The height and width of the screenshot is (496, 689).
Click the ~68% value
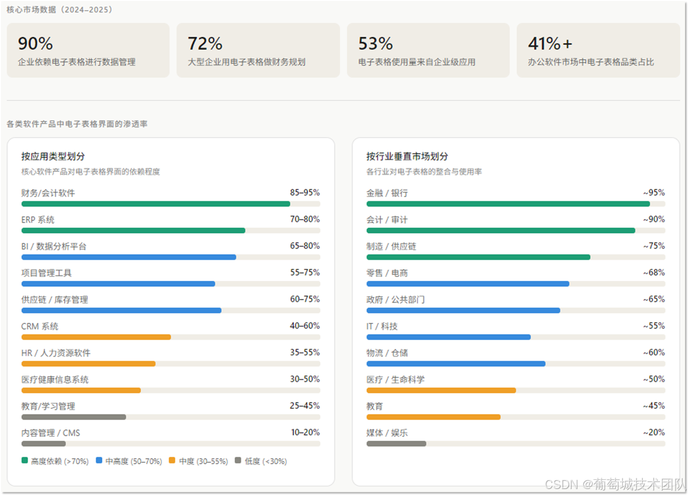click(x=654, y=272)
